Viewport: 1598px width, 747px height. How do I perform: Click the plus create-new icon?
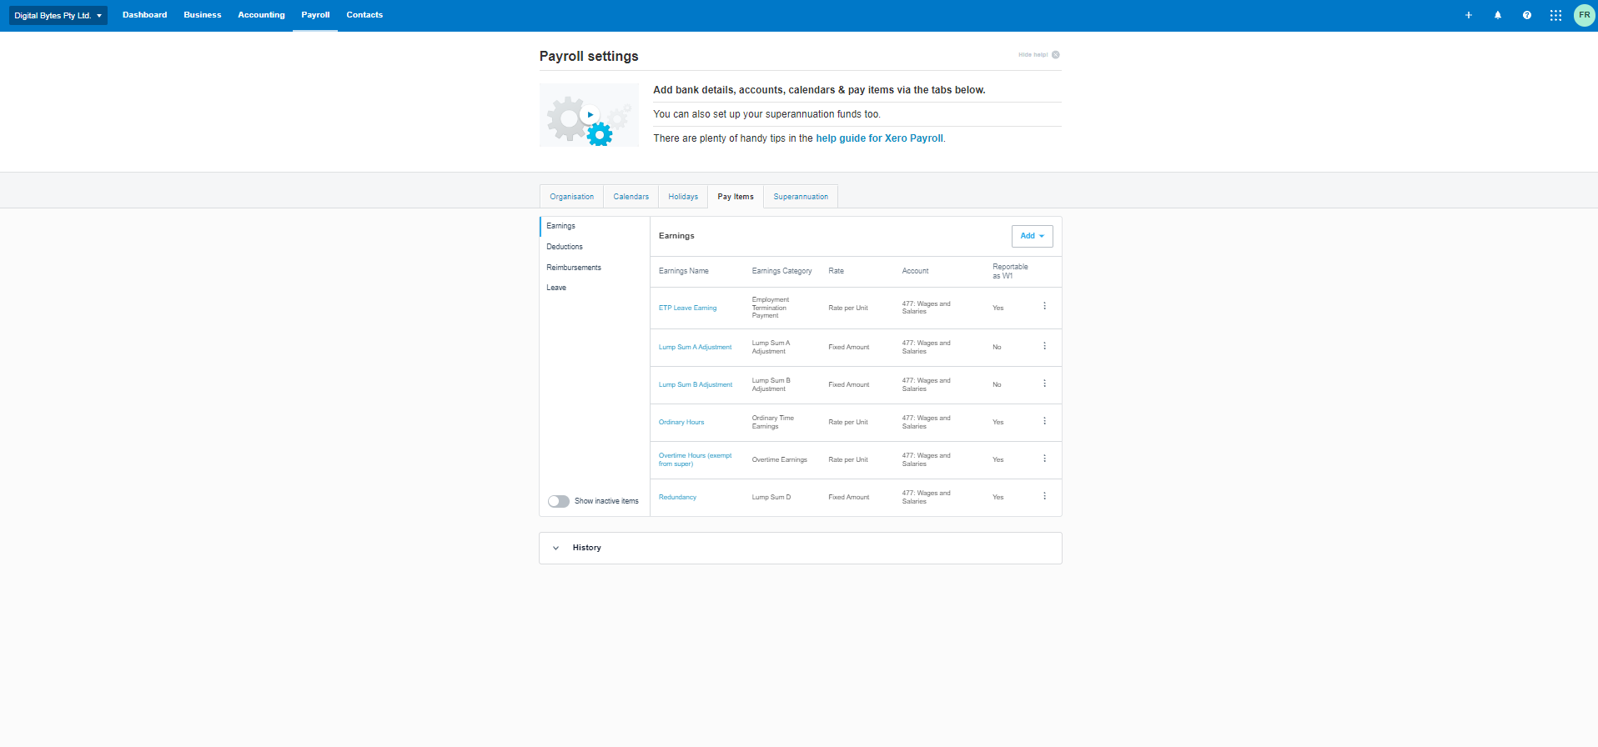(x=1469, y=15)
